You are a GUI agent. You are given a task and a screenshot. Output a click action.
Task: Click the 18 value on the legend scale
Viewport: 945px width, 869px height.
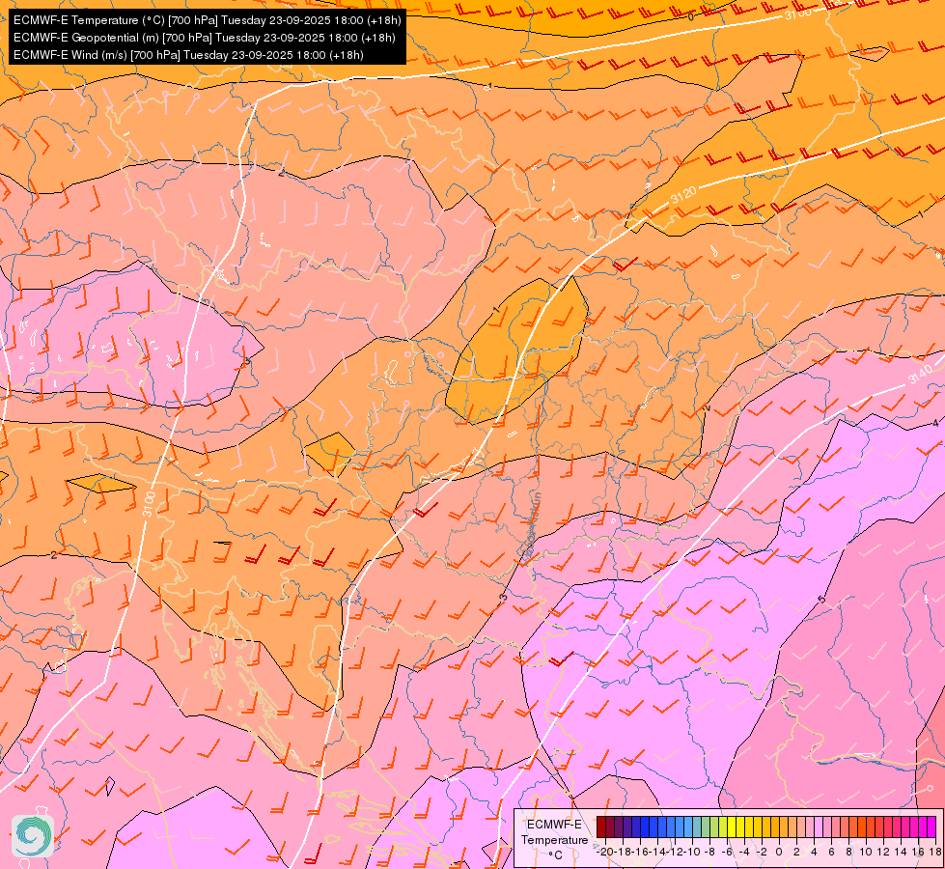pos(934,853)
